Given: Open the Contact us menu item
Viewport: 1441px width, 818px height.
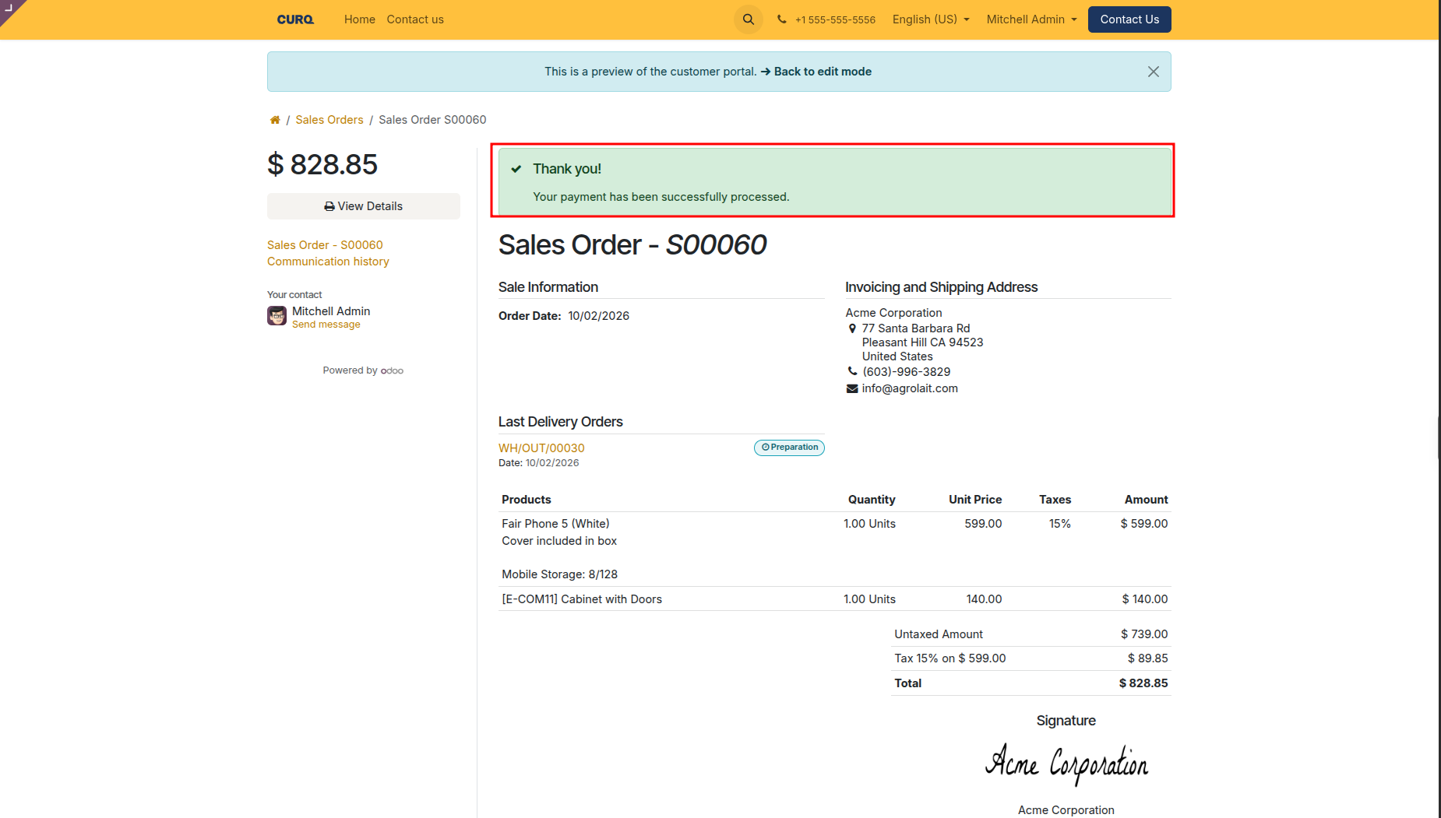Looking at the screenshot, I should point(415,19).
